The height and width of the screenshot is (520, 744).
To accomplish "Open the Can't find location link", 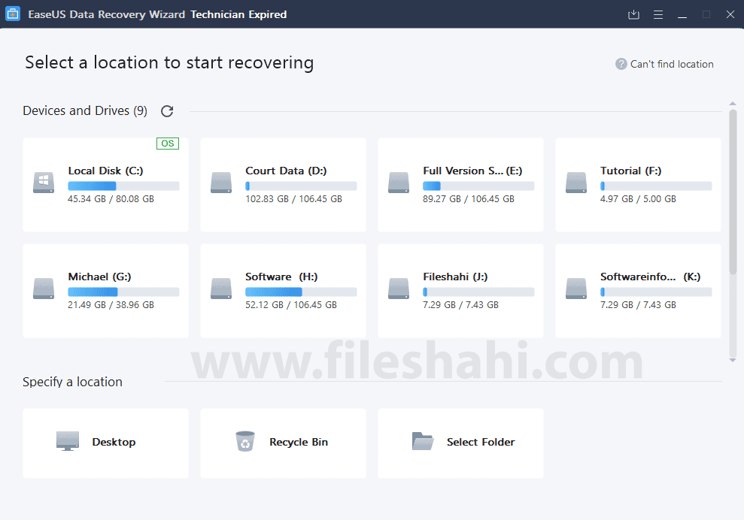I will [671, 64].
